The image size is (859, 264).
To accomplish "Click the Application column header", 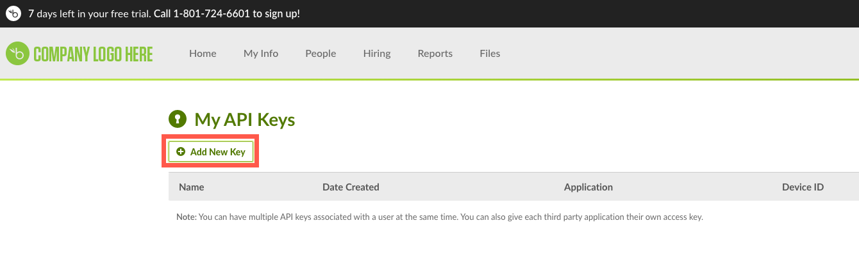I will [x=588, y=187].
